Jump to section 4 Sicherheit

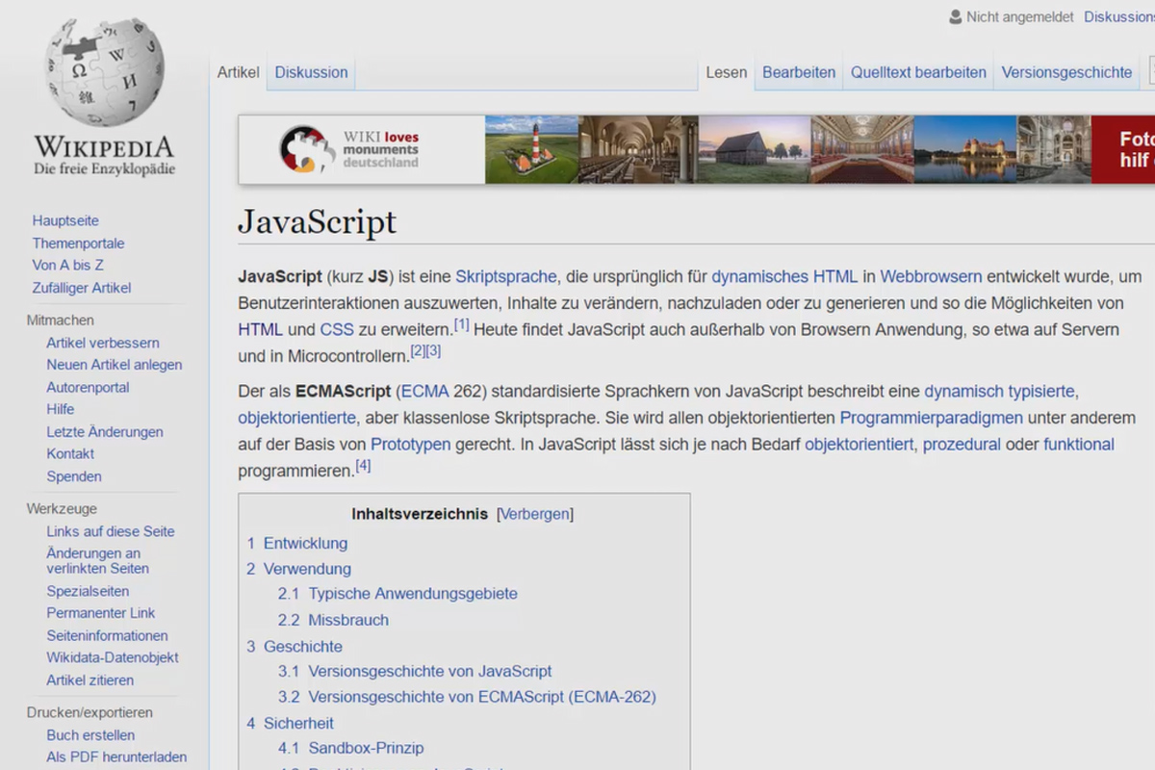[290, 723]
